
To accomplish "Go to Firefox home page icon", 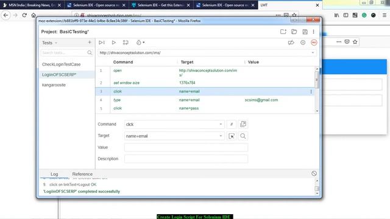I will [34, 15].
